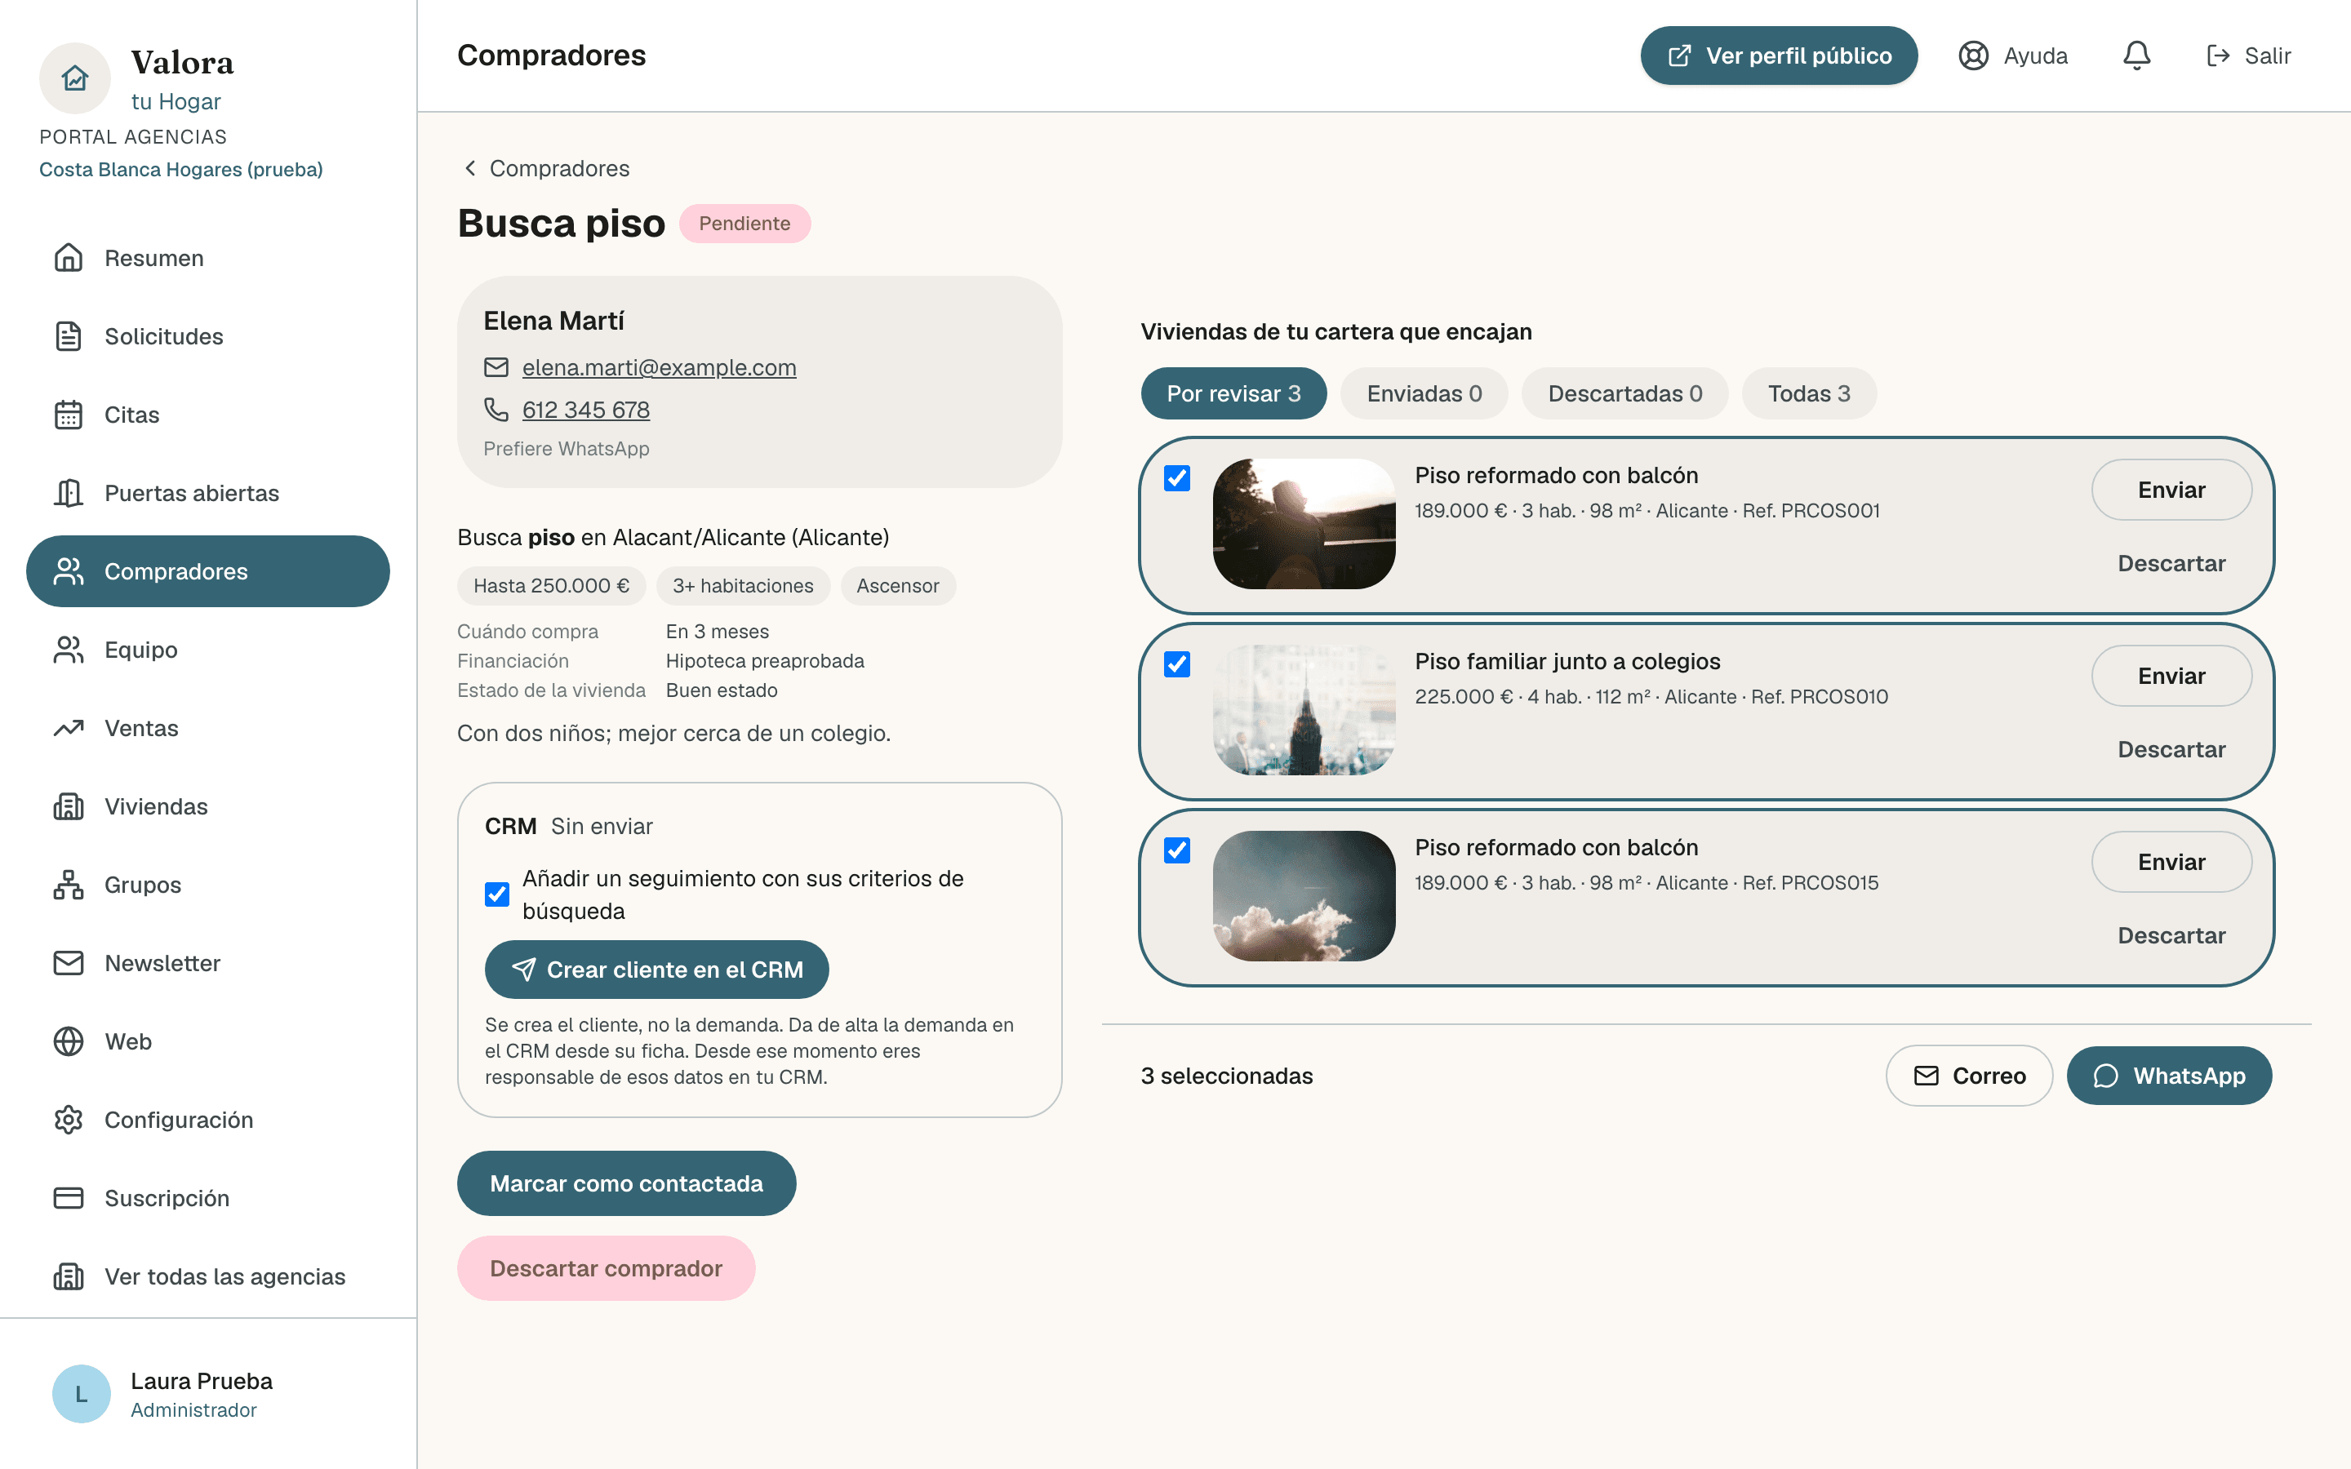Switch to Enviadas 0 tab
Viewport: 2351px width, 1469px height.
[x=1423, y=393]
